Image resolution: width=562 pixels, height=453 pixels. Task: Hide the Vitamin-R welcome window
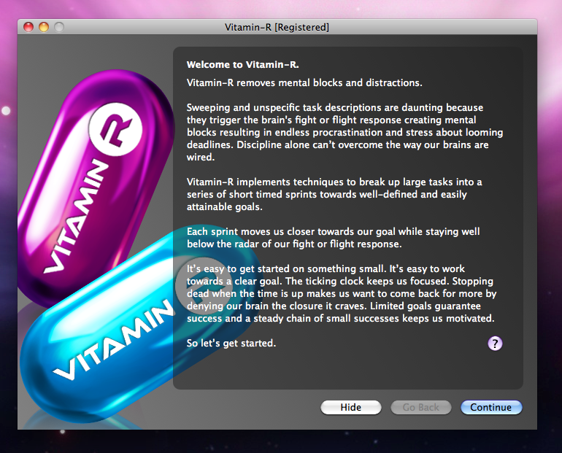351,407
